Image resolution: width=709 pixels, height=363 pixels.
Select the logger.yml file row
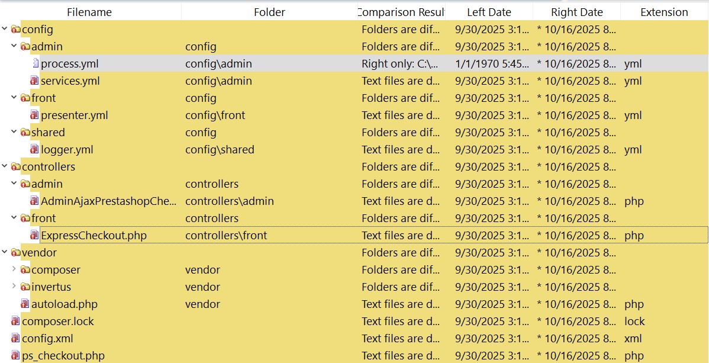tap(67, 150)
